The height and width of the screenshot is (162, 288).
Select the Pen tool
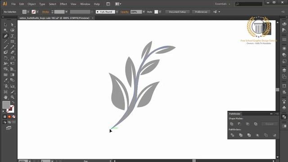[x=5, y=36]
